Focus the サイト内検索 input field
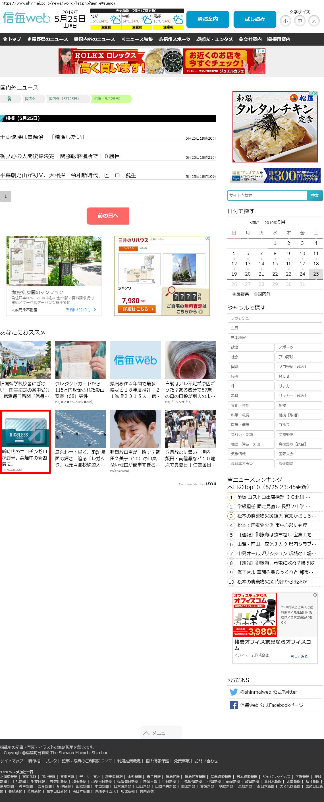Viewport: 324px width, 802px height. point(267,195)
